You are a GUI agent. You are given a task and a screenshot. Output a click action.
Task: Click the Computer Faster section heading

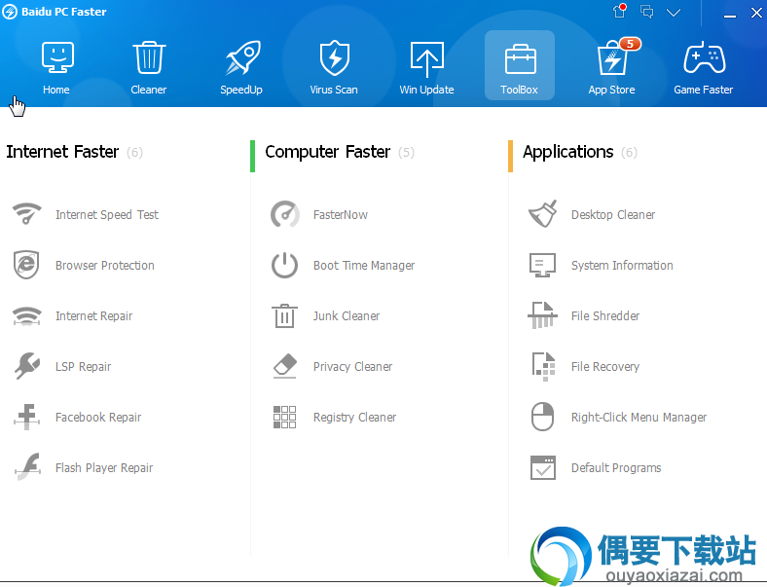click(328, 152)
